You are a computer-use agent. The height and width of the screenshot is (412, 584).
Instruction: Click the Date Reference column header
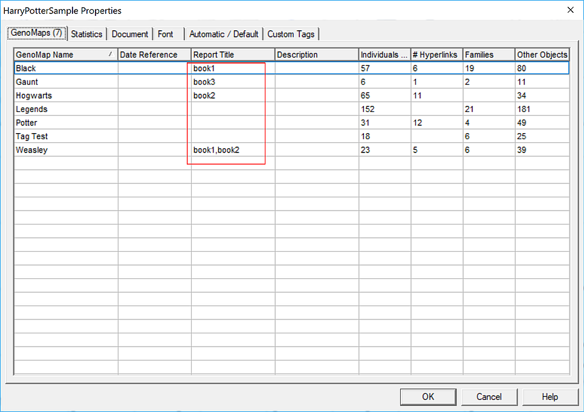pyautogui.click(x=154, y=54)
